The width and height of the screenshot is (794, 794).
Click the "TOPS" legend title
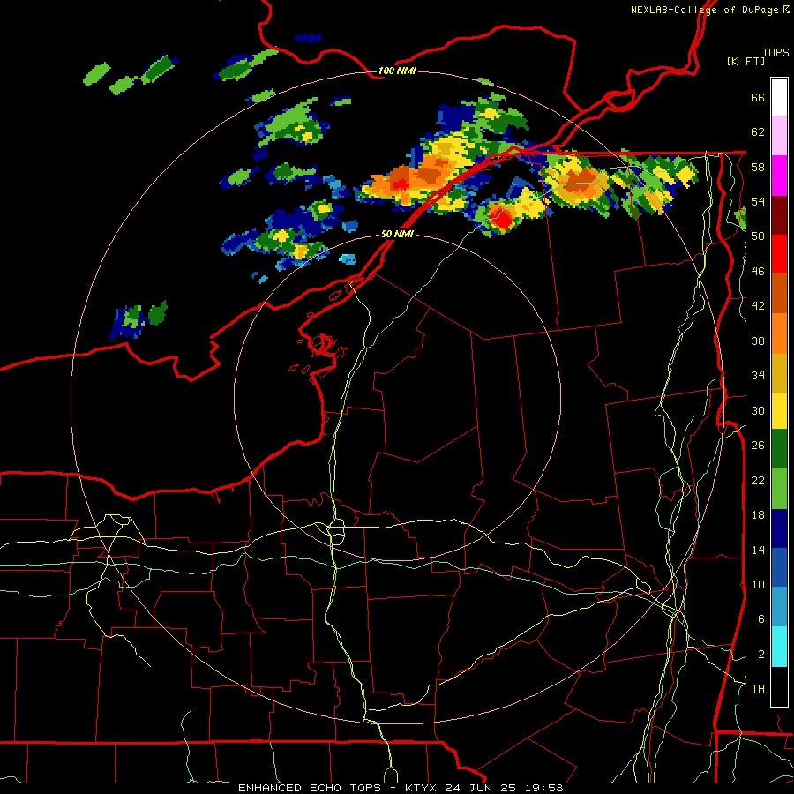click(775, 52)
